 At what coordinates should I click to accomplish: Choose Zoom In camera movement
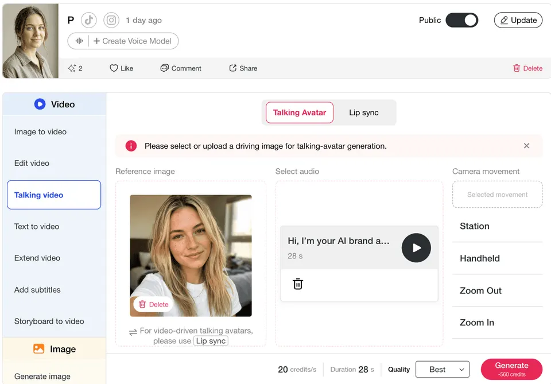497,323
